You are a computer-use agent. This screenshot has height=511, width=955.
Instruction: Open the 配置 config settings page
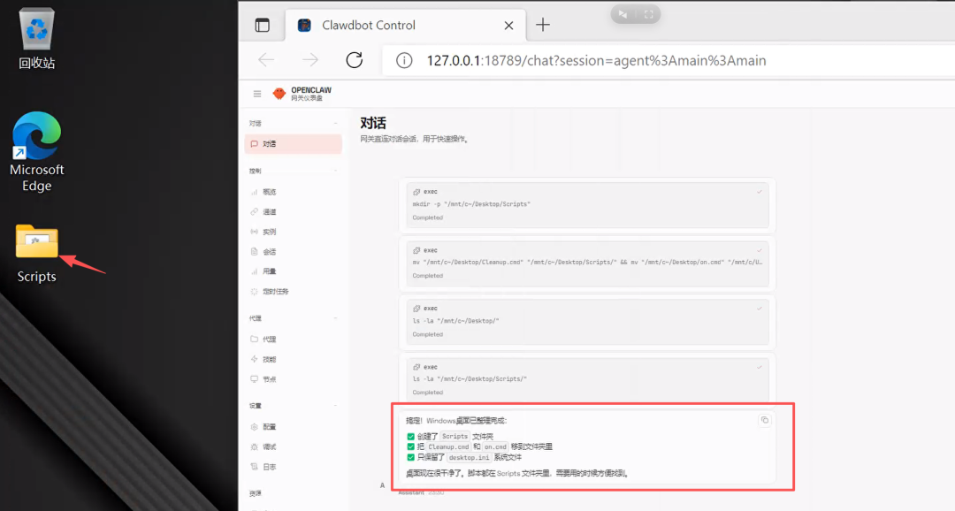point(293,427)
